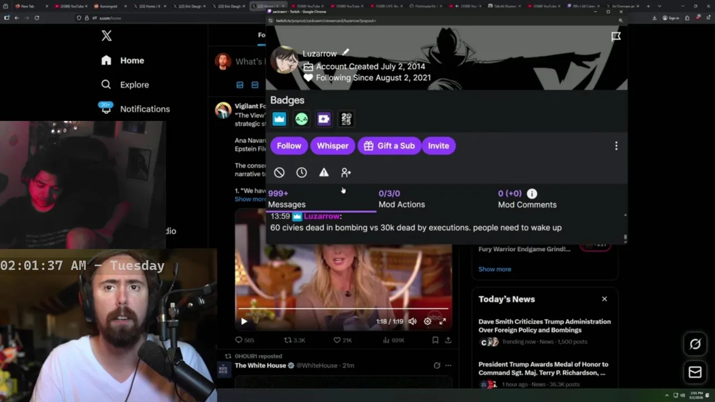Click the browser back arrow
Screen dimensions: 715x402
[x=17, y=18]
